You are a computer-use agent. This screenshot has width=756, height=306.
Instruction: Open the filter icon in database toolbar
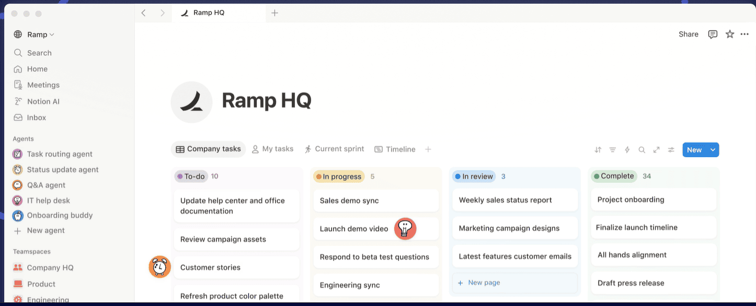tap(613, 150)
